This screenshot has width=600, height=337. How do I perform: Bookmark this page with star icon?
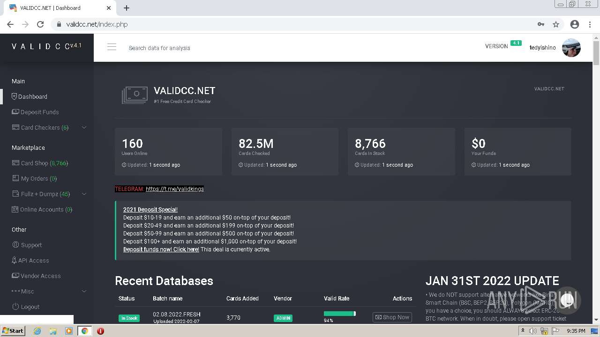coord(556,24)
